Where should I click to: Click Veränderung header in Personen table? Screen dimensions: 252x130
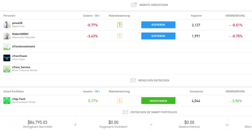click(235, 16)
